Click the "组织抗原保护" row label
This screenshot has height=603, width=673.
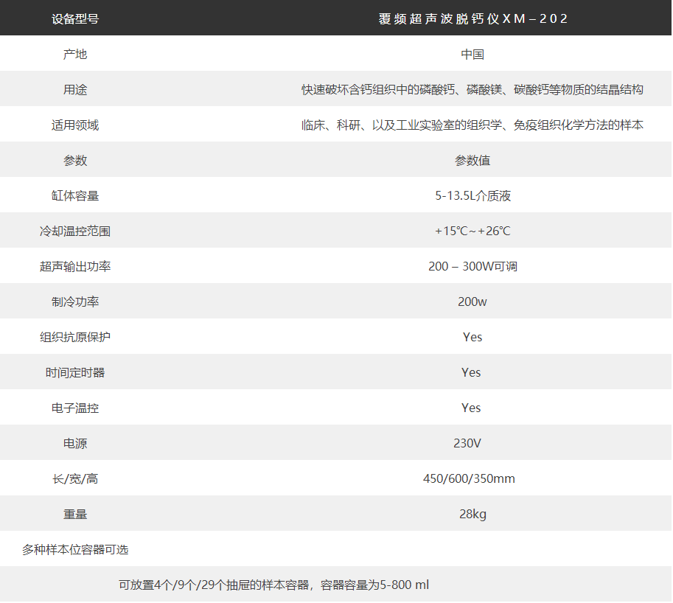(75, 338)
